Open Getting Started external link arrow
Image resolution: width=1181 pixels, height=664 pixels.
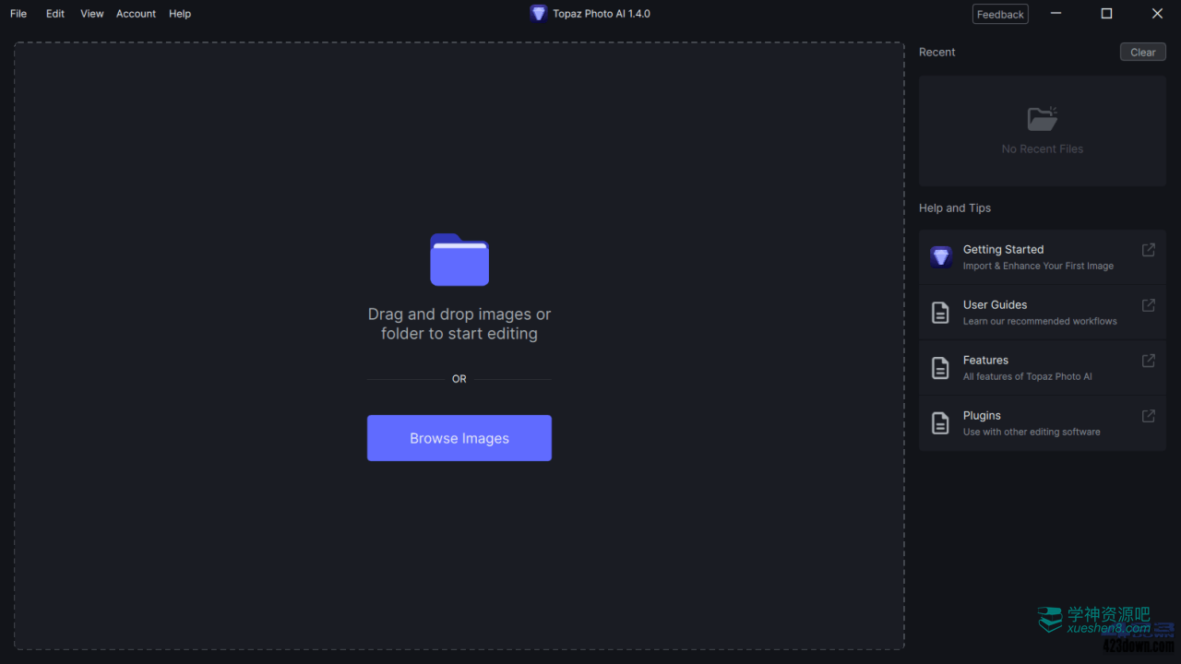pyautogui.click(x=1148, y=250)
